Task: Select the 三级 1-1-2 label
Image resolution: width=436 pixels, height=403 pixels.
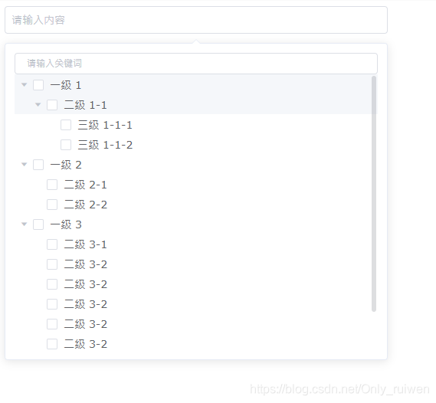Action: tap(105, 145)
